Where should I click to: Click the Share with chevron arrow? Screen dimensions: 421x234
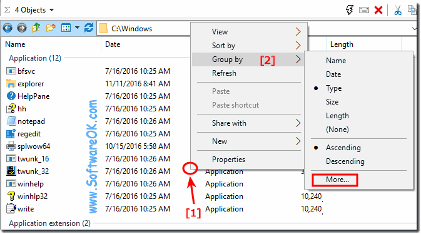298,123
